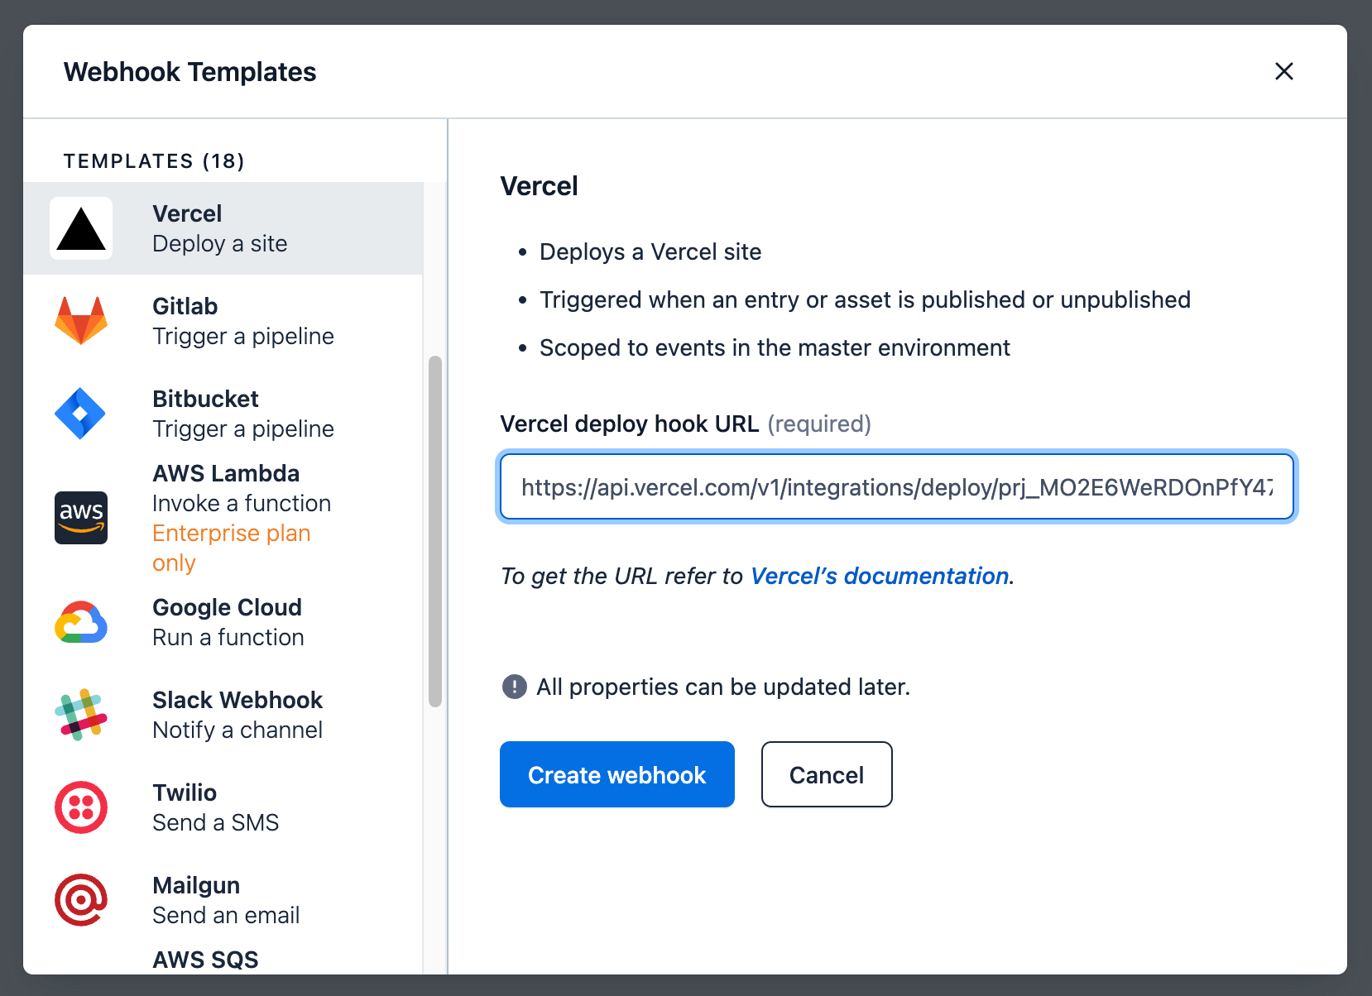
Task: Click the Create webhook button
Action: point(617,774)
